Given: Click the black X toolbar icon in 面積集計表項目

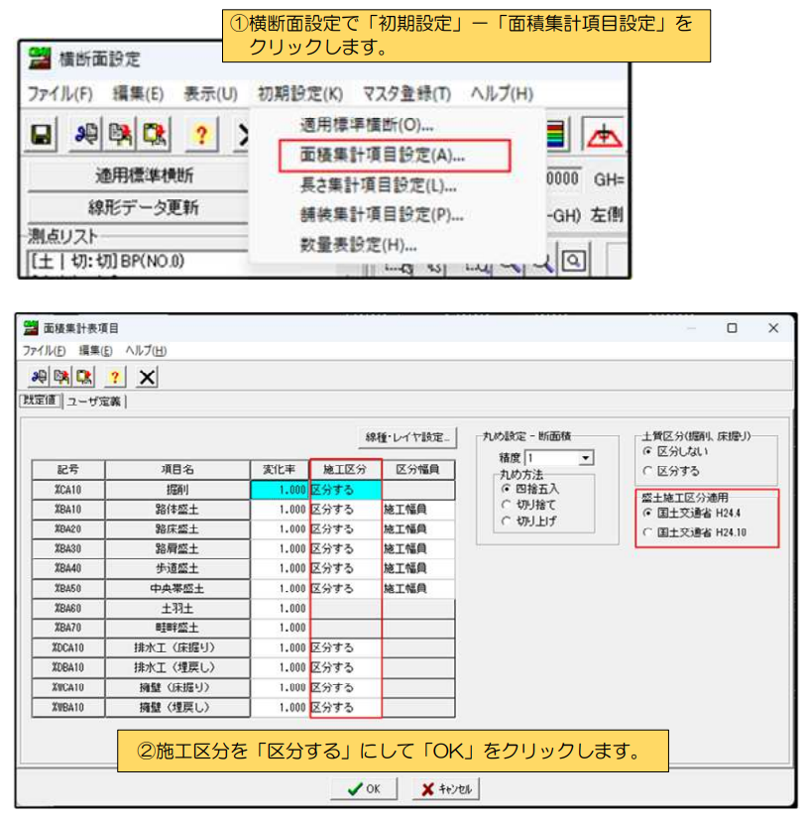Looking at the screenshot, I should tap(147, 376).
